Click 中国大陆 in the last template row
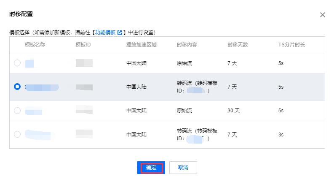Viewport: 334px width, 182px height. [x=136, y=135]
